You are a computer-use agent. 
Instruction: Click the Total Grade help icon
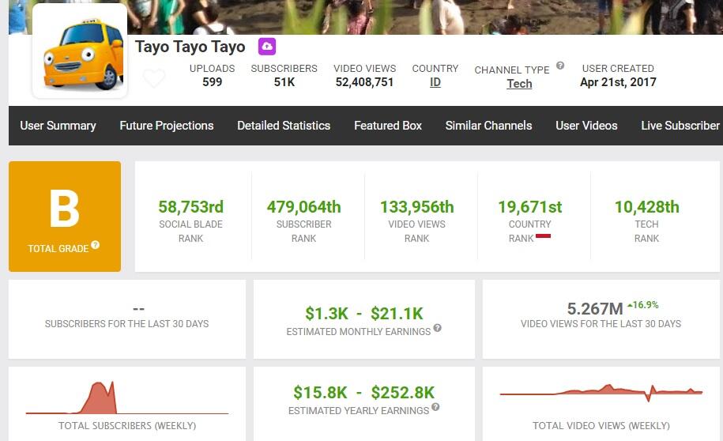pos(95,245)
